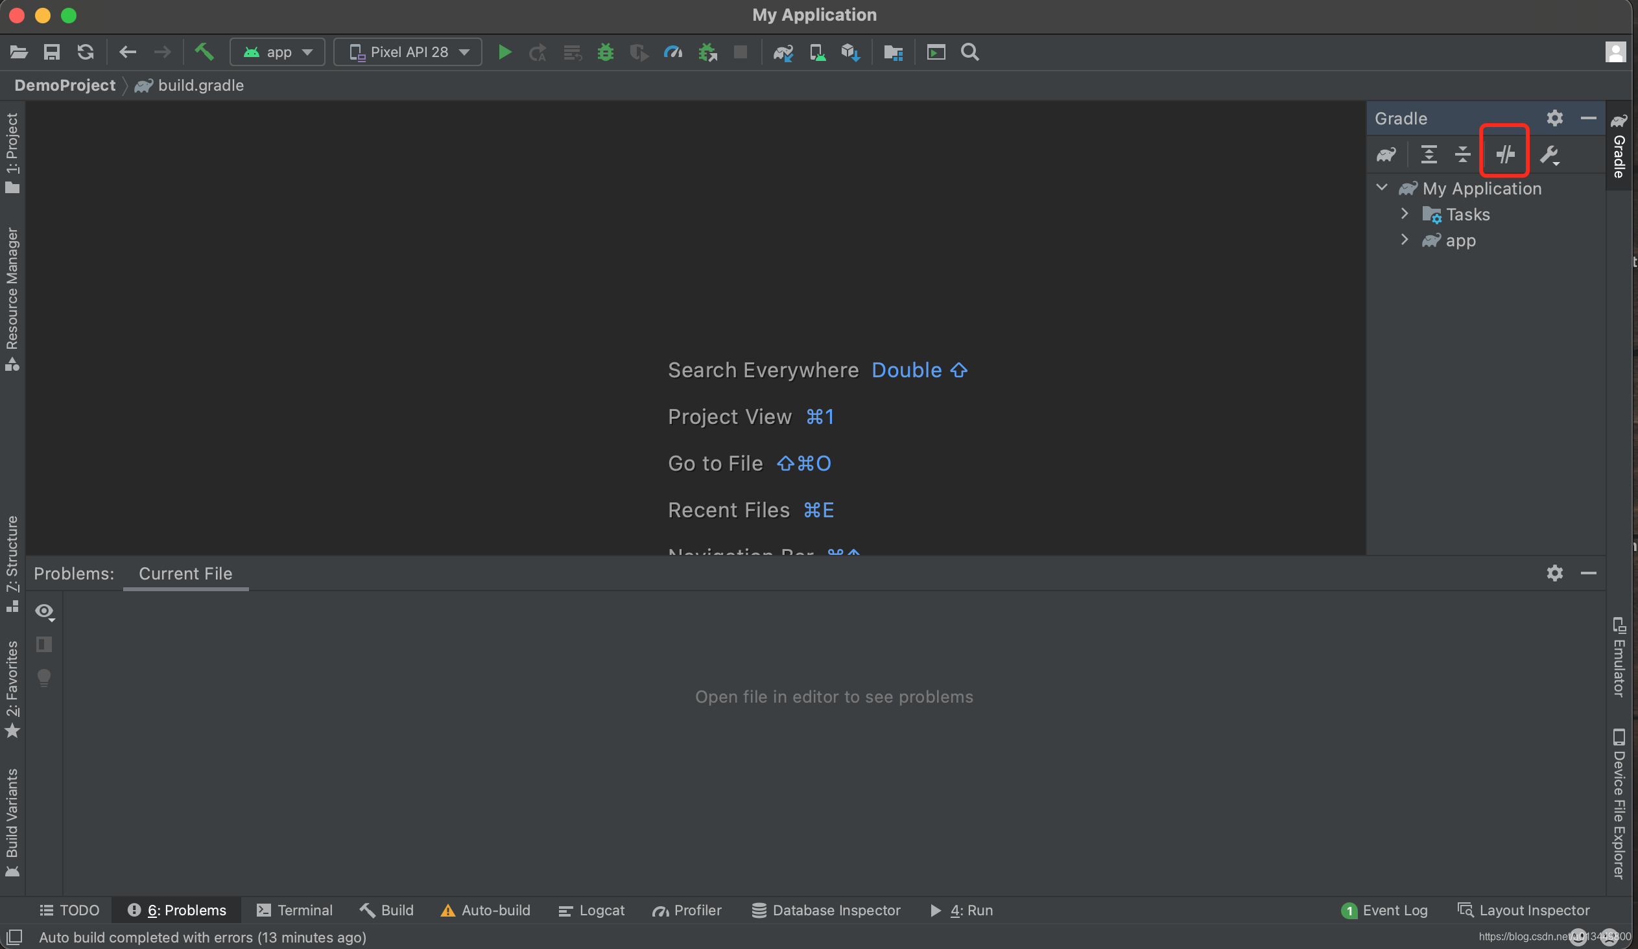Select Execute Gradle Task icon in Gradle panel
Image resolution: width=1638 pixels, height=949 pixels.
coord(1386,154)
